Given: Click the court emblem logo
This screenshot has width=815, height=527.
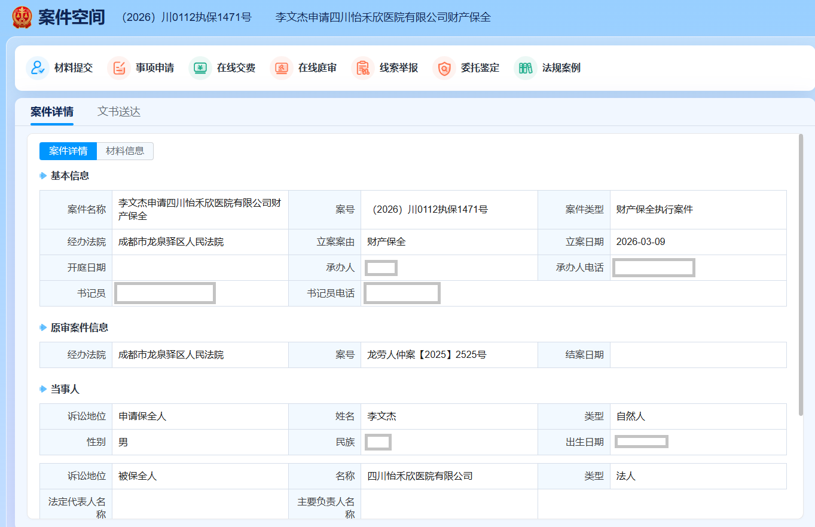Looking at the screenshot, I should click(22, 17).
